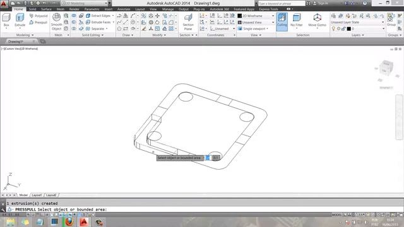
Task: Expand the Draw panel
Action: coord(128,35)
